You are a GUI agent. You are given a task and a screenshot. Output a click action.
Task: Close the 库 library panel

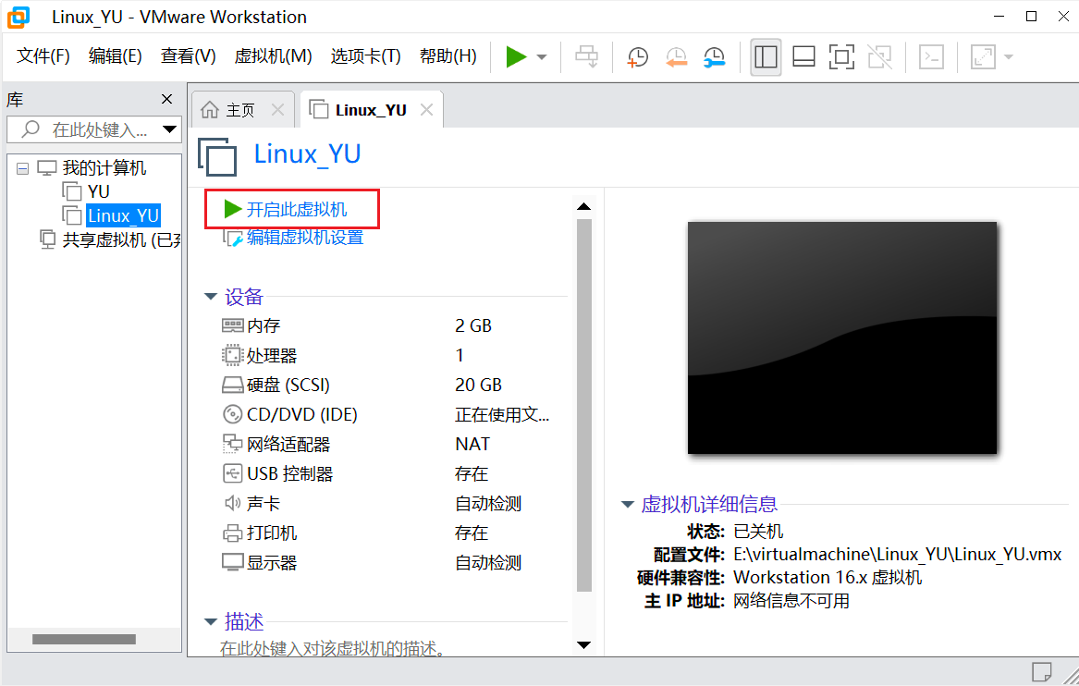[166, 99]
